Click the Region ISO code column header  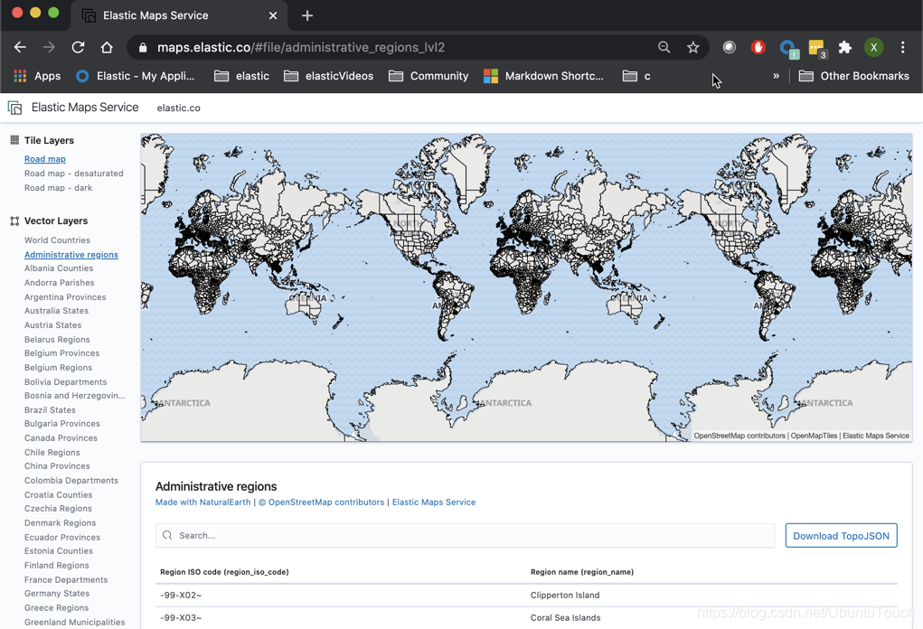224,572
